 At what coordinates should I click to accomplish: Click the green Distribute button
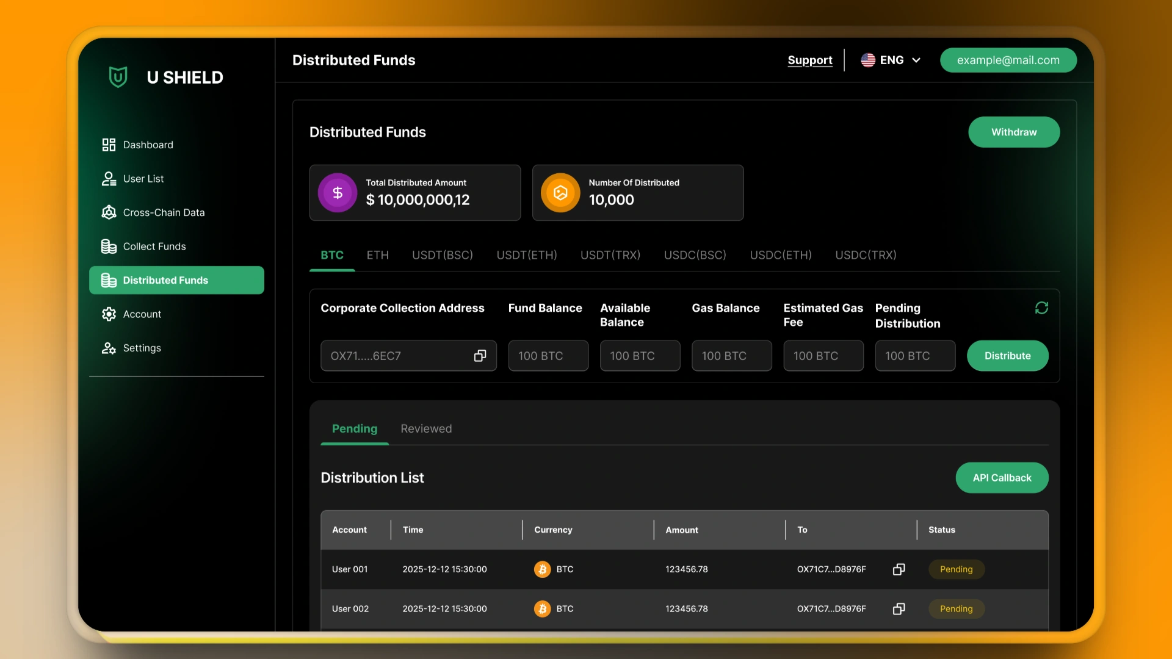(x=1007, y=356)
